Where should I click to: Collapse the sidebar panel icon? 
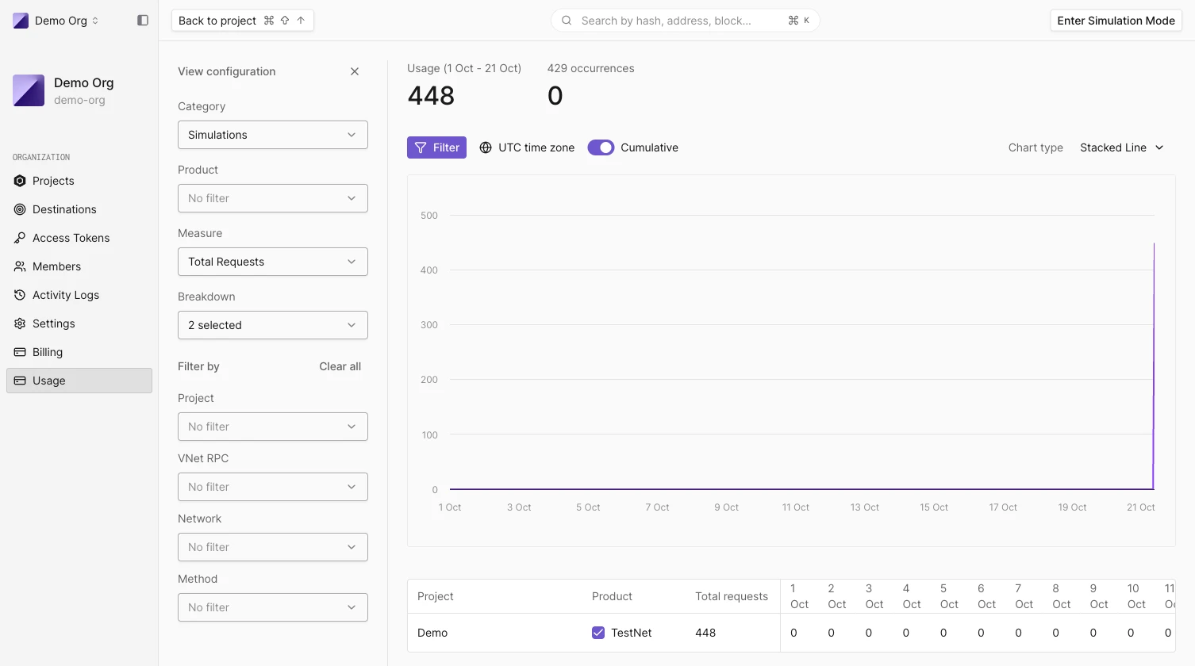pyautogui.click(x=143, y=21)
